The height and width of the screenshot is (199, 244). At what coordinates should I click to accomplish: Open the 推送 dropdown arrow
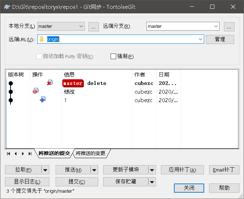click(x=94, y=170)
